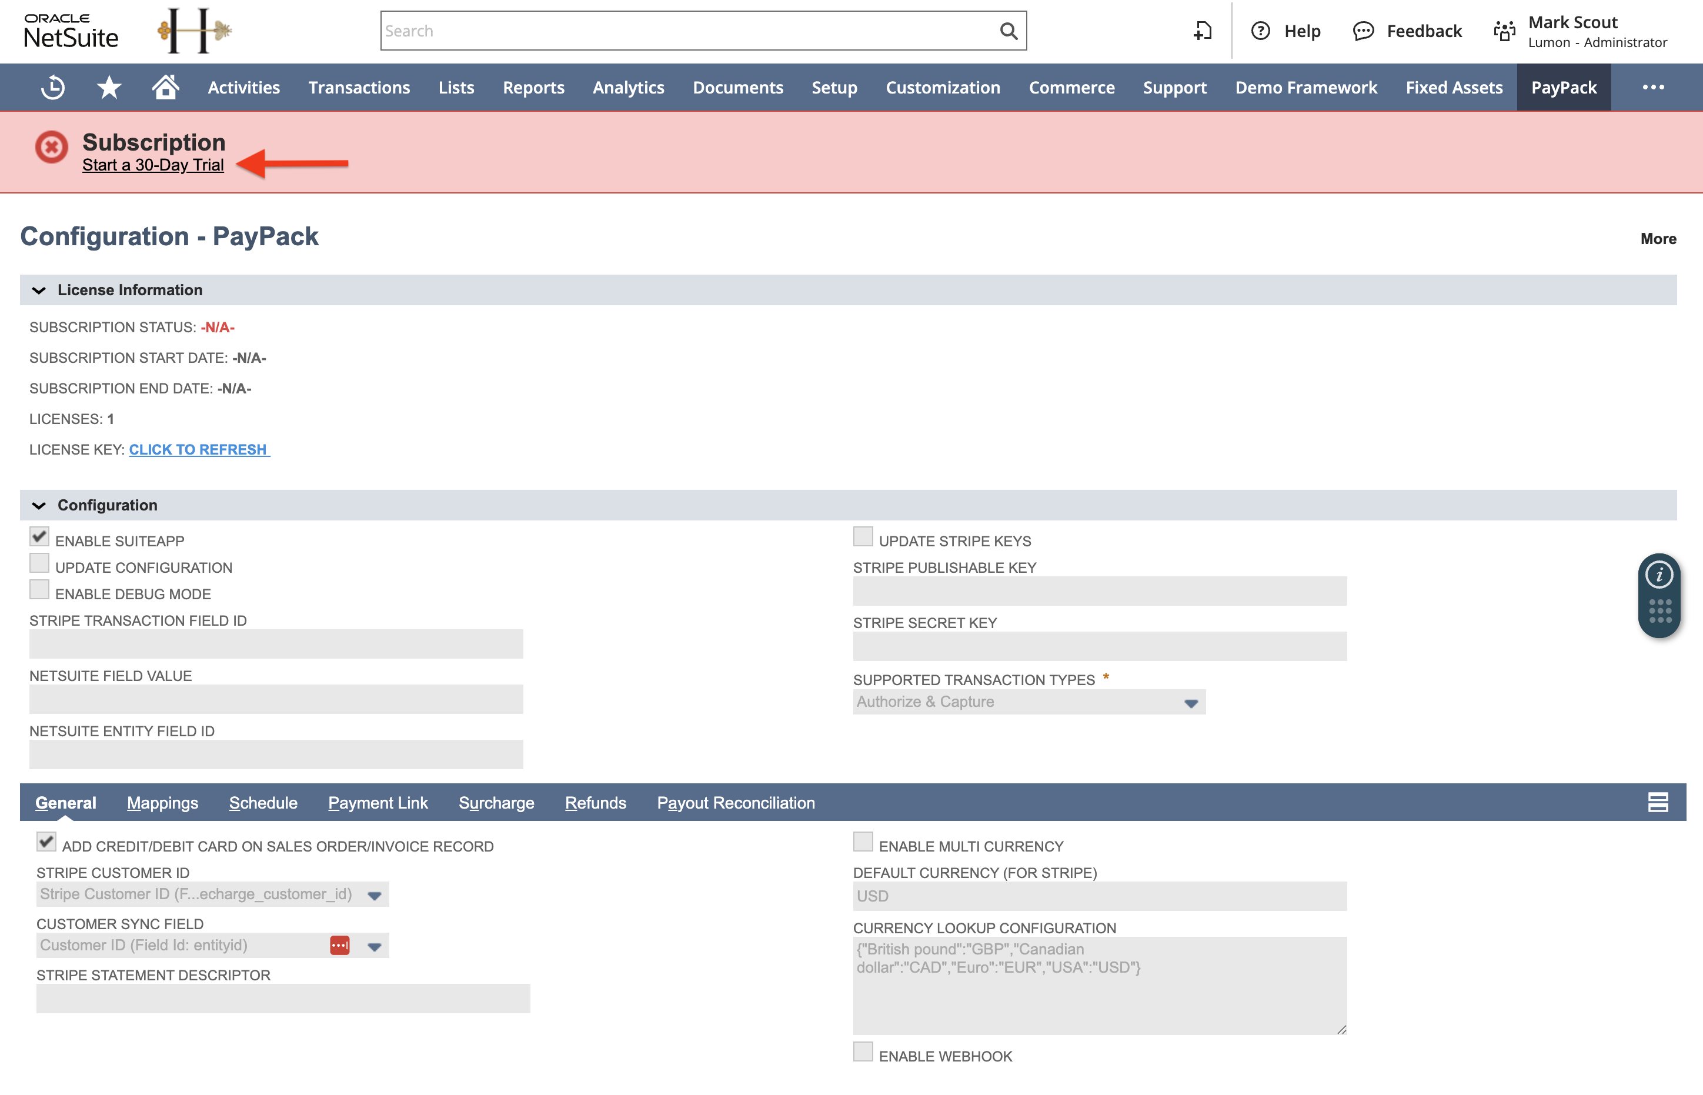
Task: Switch to the Schedule subtab
Action: (263, 803)
